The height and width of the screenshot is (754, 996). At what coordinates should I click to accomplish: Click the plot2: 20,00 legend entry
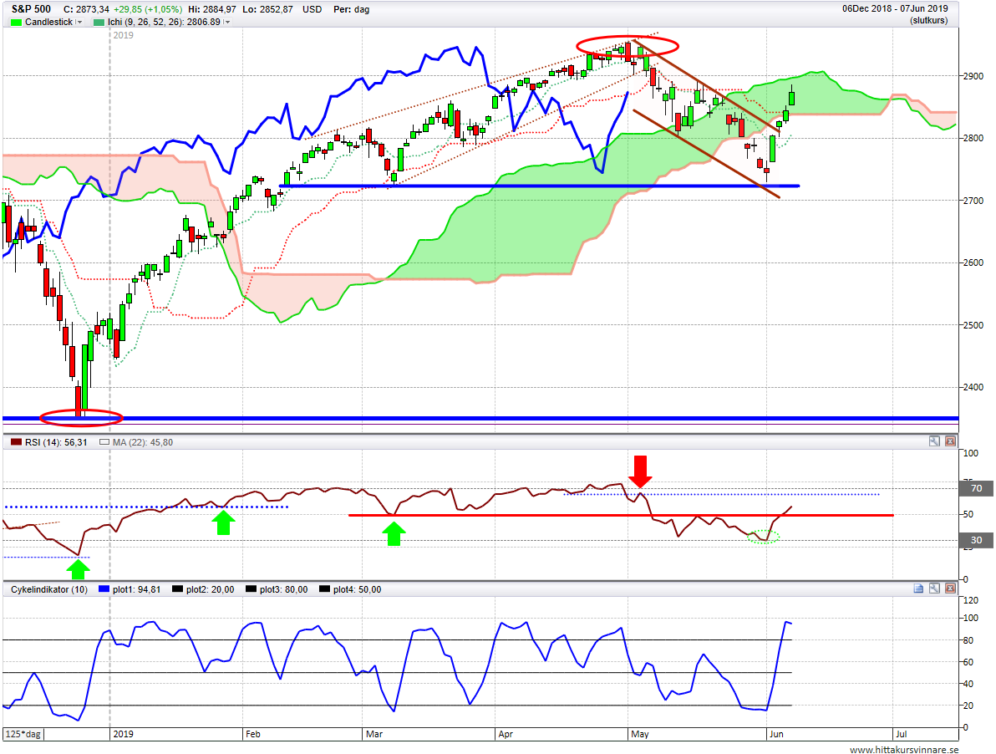[211, 589]
